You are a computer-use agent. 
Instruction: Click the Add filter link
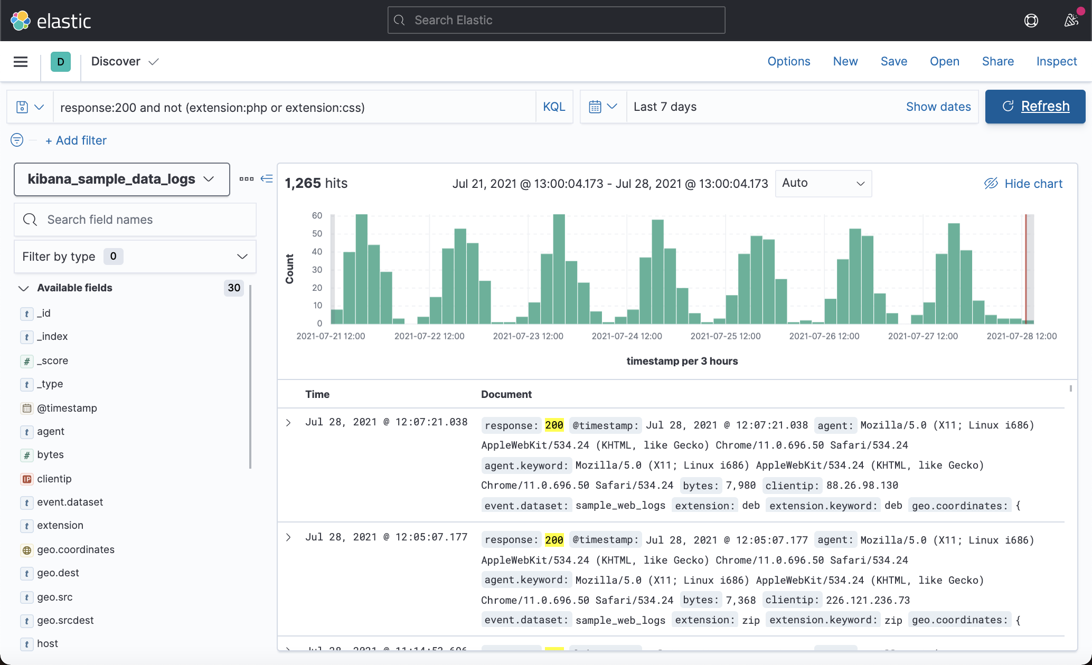pos(76,140)
